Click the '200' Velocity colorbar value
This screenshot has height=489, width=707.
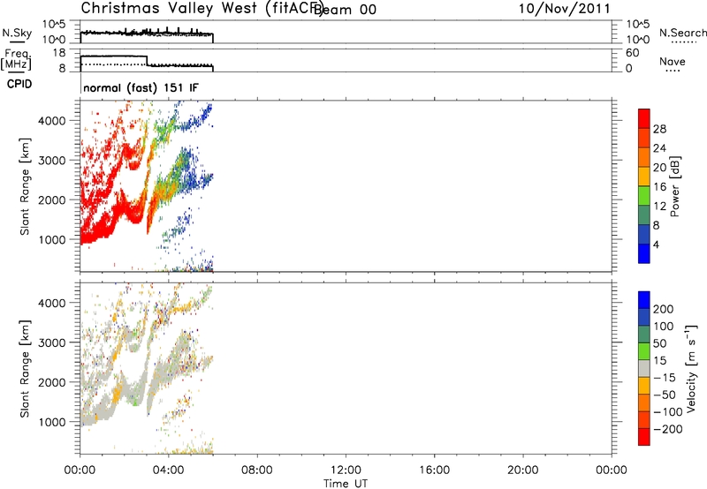664,309
